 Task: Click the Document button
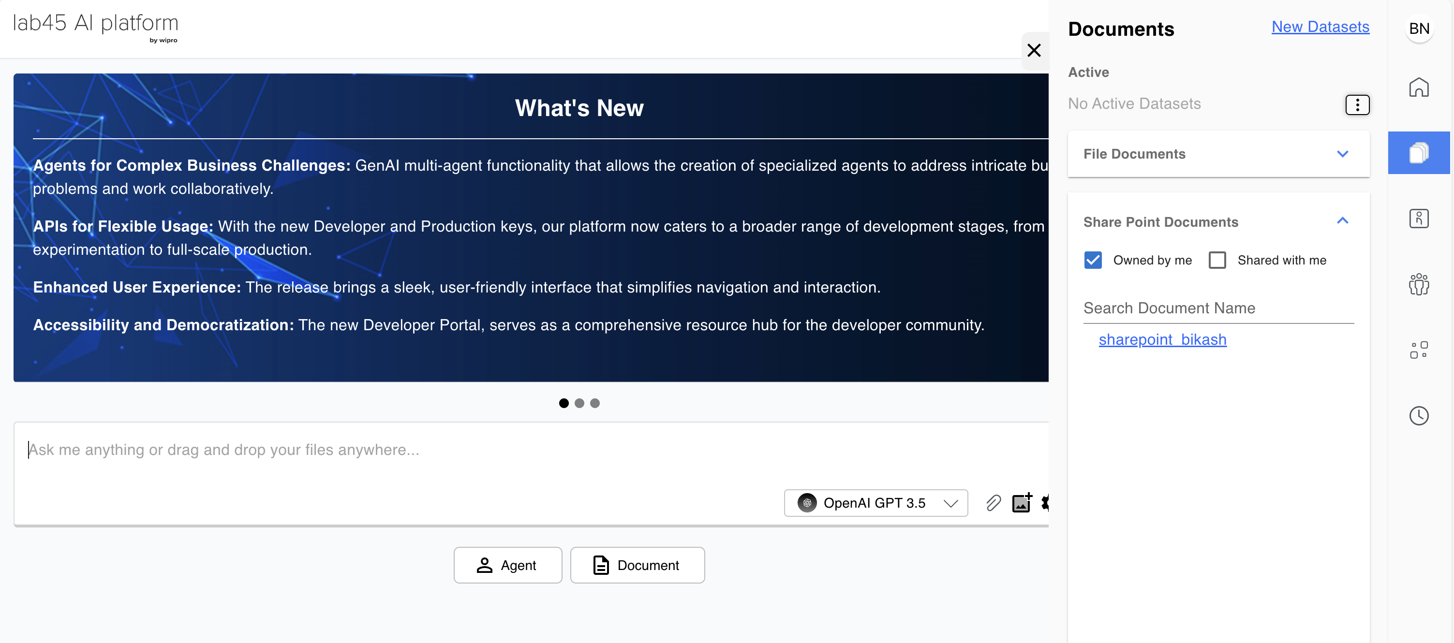[x=637, y=565]
